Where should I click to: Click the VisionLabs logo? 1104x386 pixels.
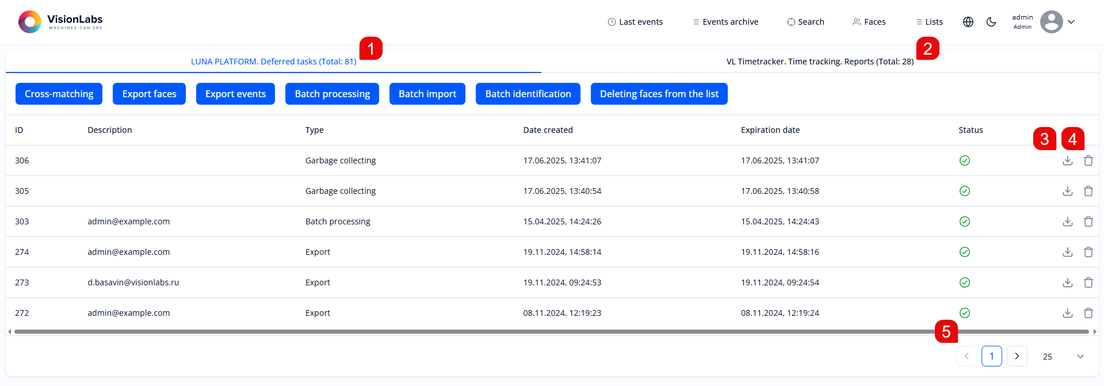pyautogui.click(x=60, y=22)
